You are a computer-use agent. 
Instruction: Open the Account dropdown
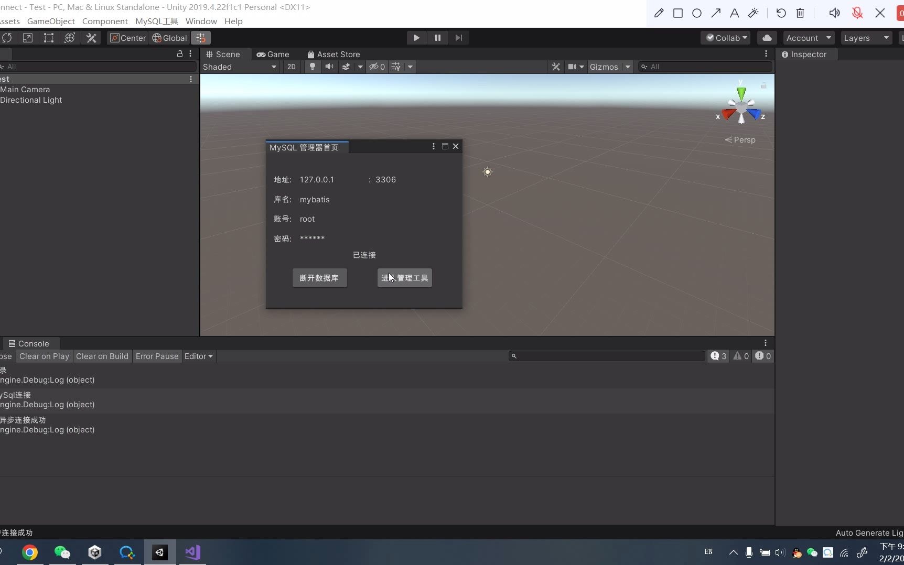808,38
